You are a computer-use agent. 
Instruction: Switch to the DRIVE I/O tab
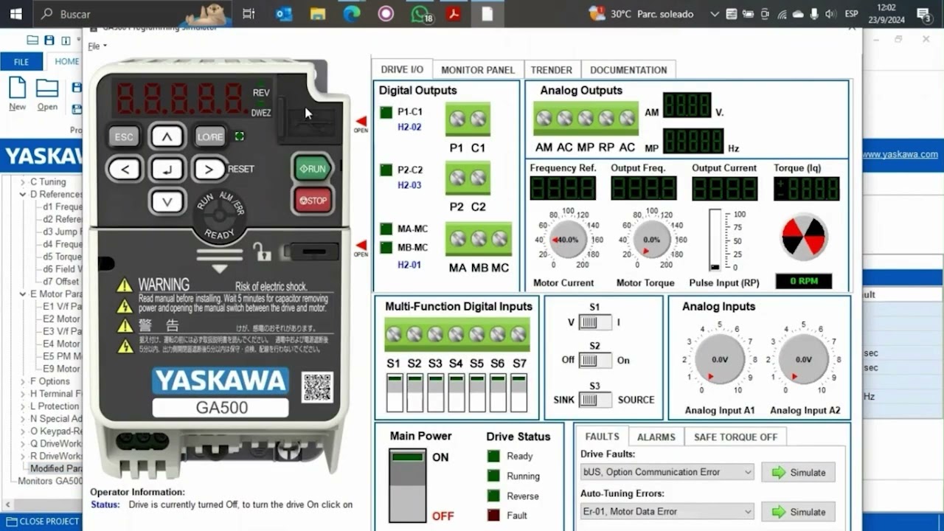(402, 69)
